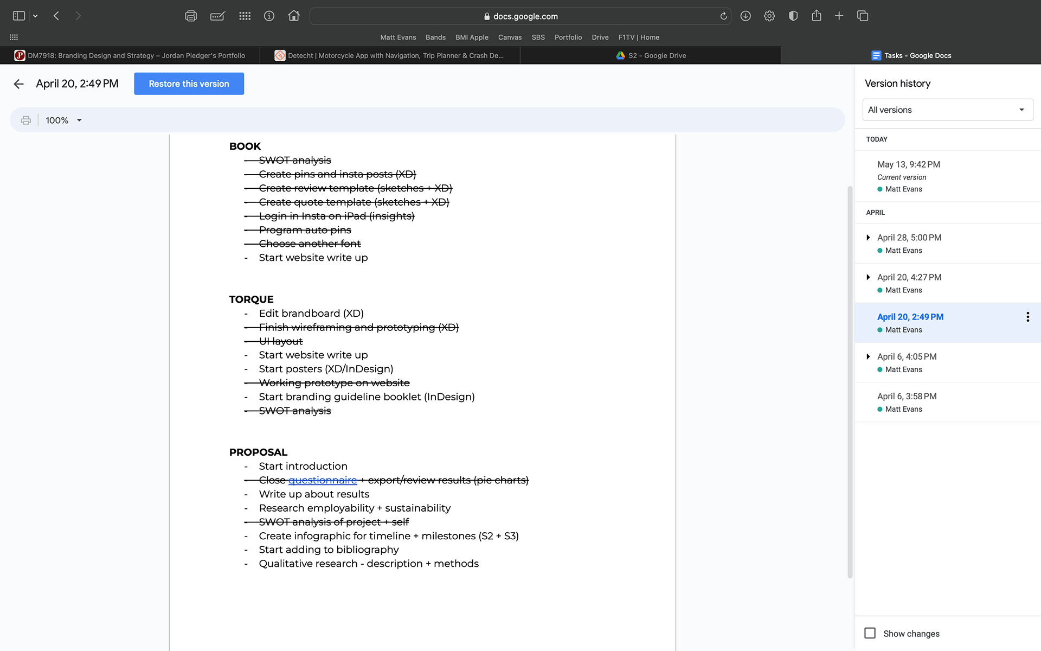Expand the April 28, 5:00 PM version

(x=869, y=238)
